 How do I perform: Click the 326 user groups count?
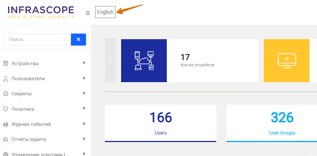pos(282,118)
